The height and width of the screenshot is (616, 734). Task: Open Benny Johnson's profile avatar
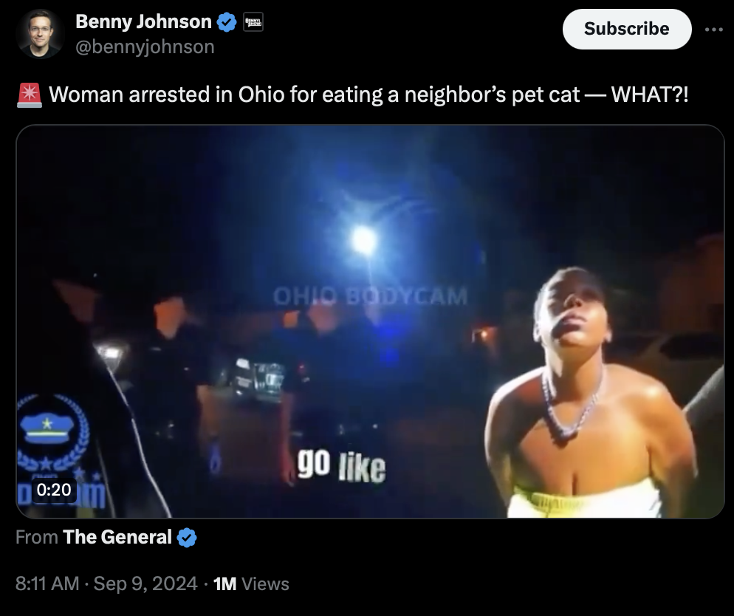tap(40, 34)
